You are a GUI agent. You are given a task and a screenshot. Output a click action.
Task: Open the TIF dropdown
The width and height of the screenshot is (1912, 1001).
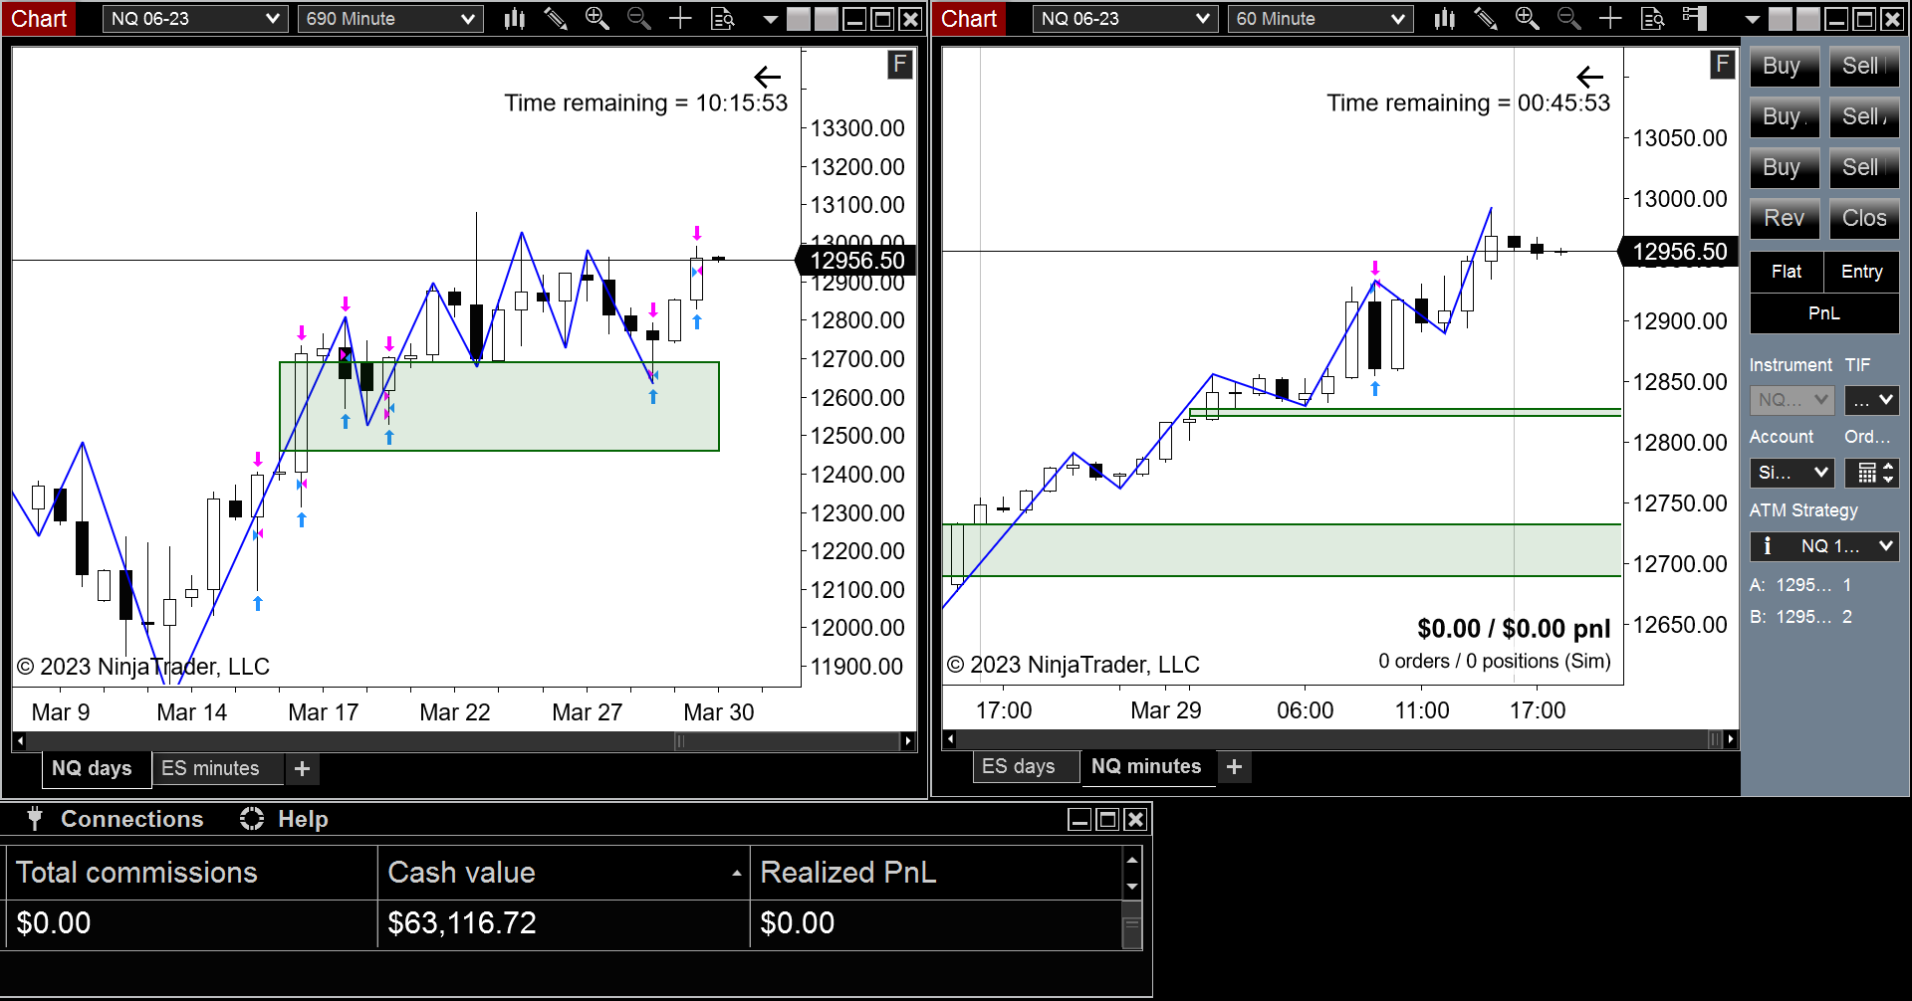[1872, 400]
